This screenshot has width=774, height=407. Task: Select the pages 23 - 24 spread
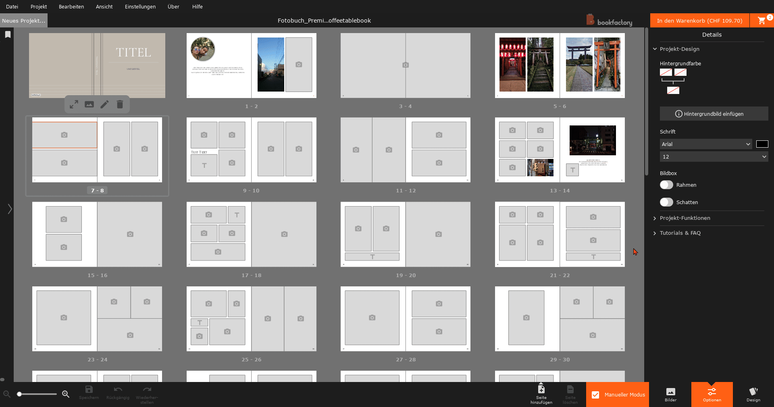[x=97, y=319]
